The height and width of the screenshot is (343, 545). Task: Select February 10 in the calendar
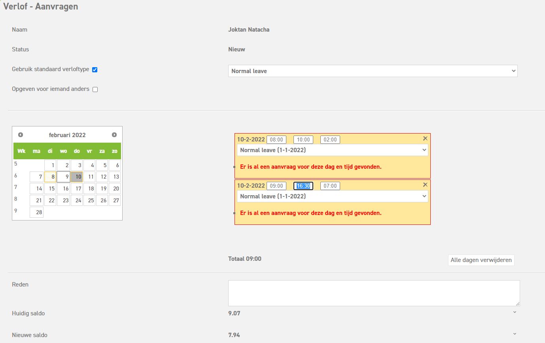[x=77, y=177]
